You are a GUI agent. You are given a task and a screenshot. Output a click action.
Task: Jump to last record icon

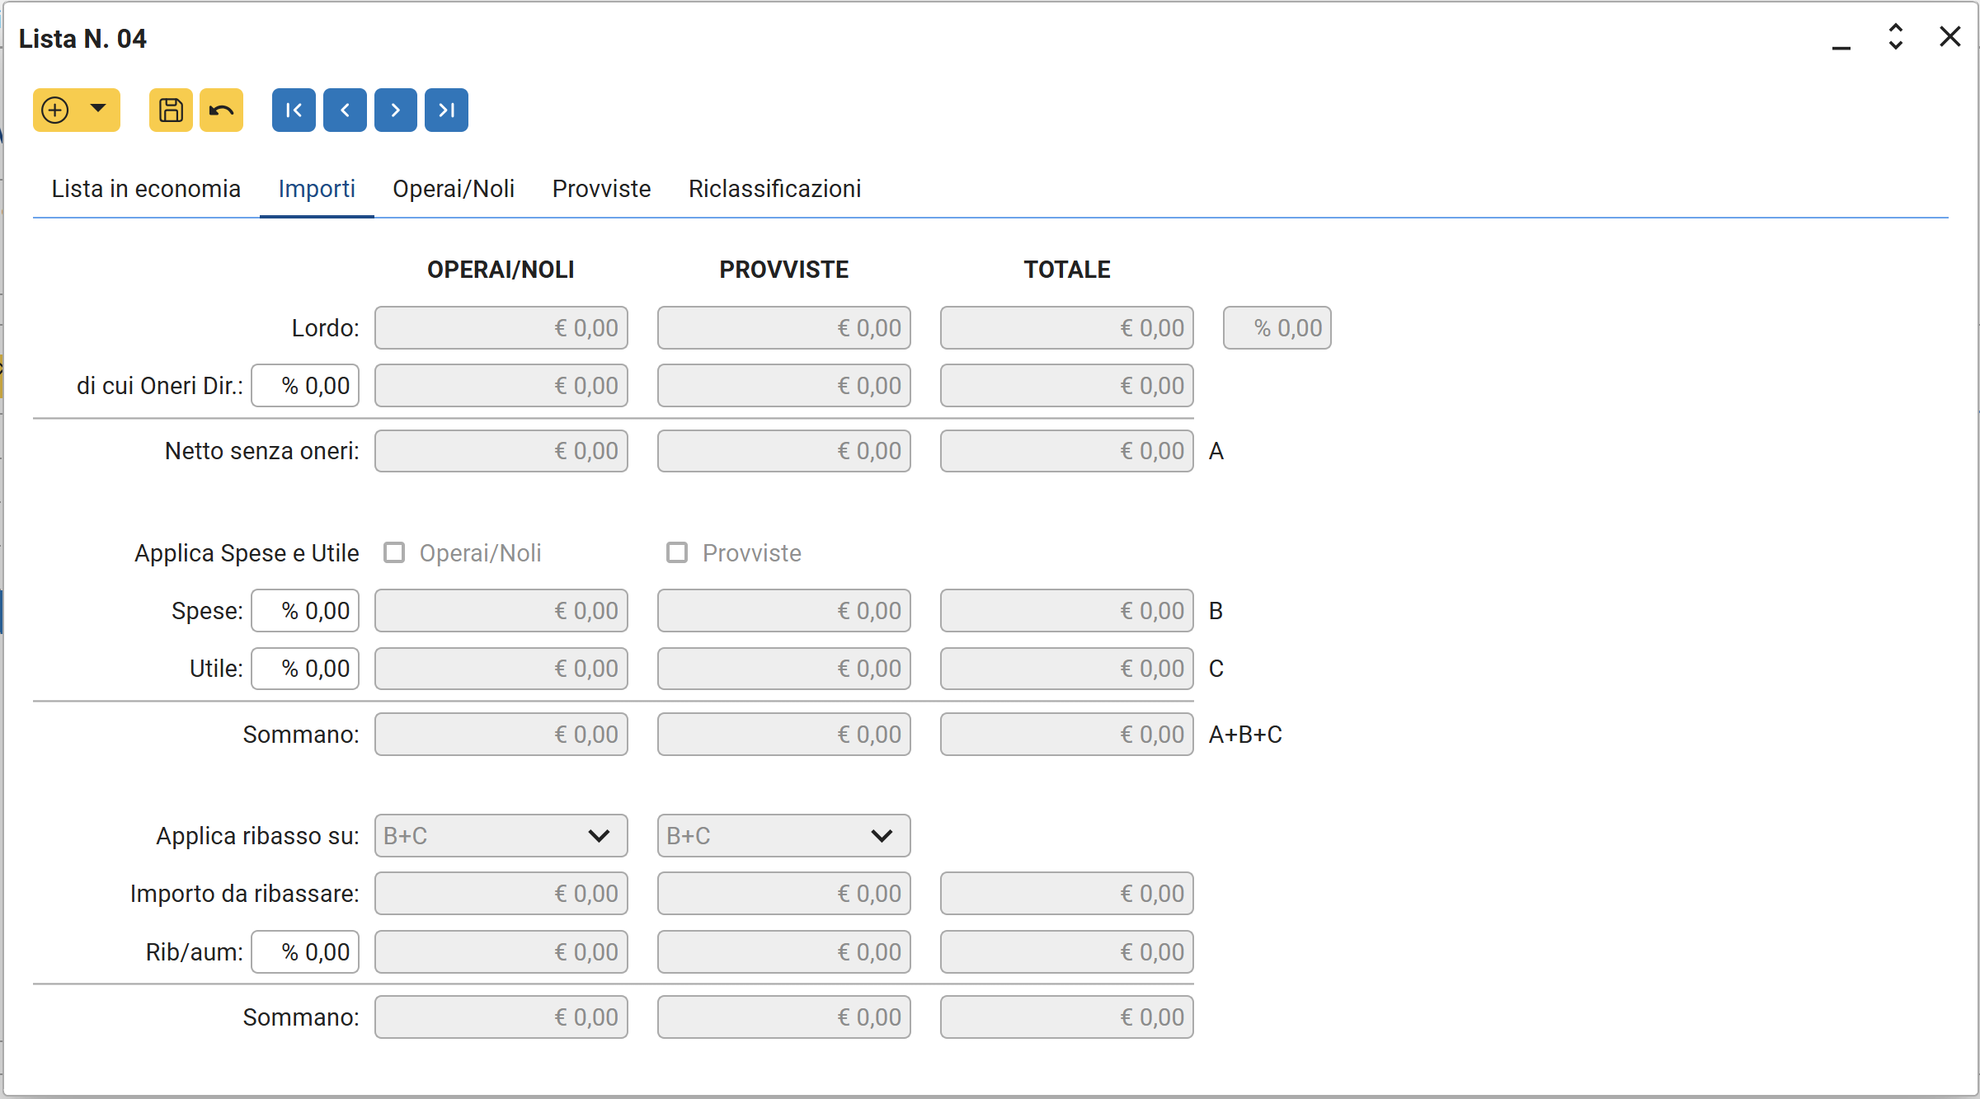(446, 110)
